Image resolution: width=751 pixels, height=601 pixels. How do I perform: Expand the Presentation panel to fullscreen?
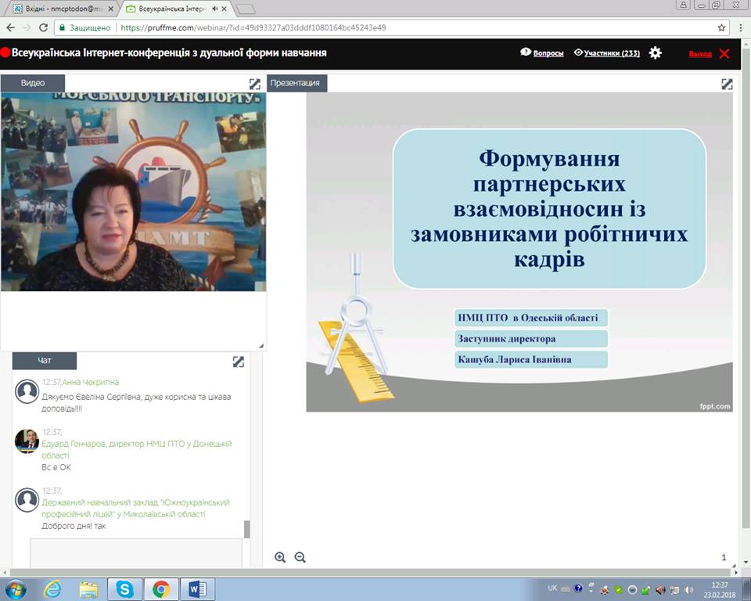click(727, 84)
